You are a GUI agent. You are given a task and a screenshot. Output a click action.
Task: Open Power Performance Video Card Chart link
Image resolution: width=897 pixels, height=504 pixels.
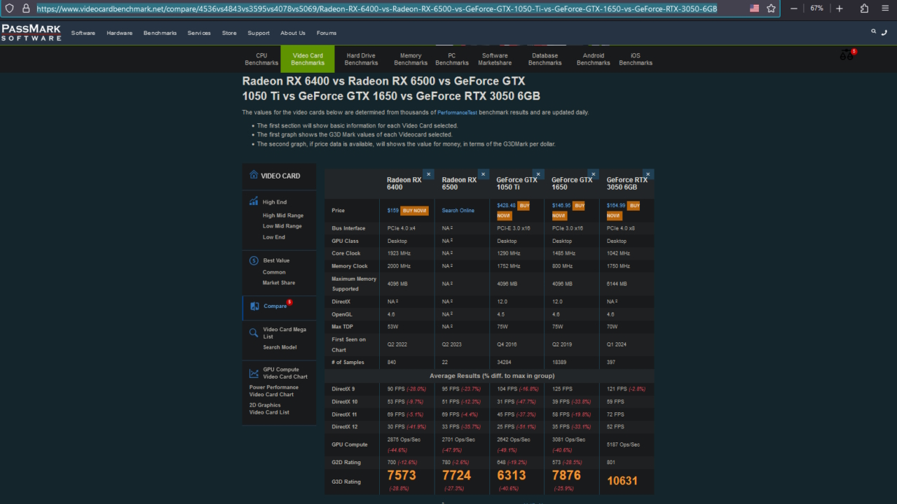(274, 391)
